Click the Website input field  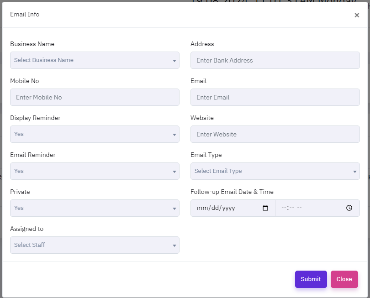pos(275,134)
